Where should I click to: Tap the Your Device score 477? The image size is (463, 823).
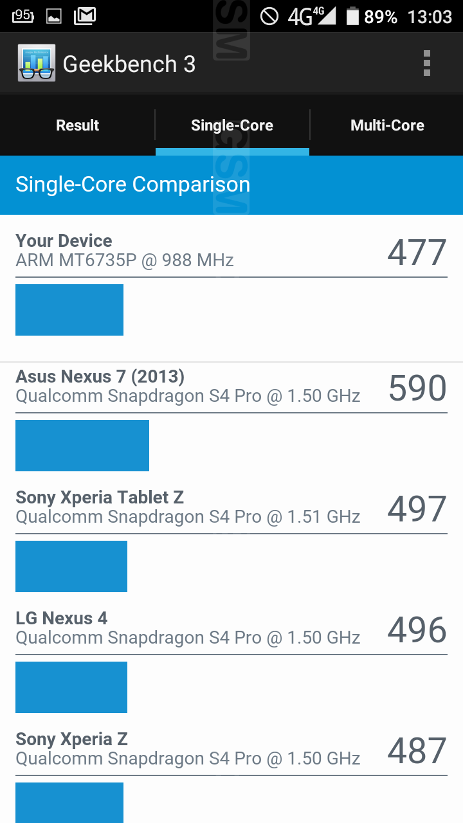click(x=417, y=252)
